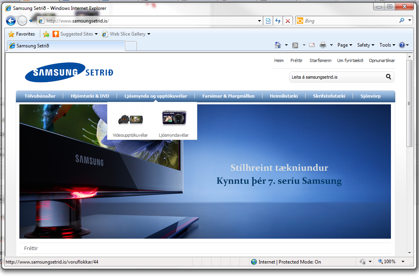Click the Ljósmyndavélar camera link
Image resolution: width=419 pixels, height=277 pixels.
pos(174,135)
